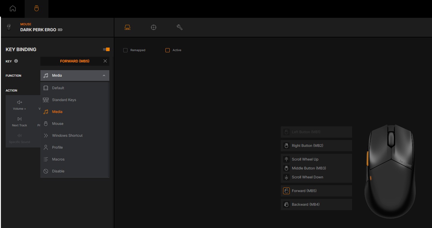Choose the Next Track action icon

[x=20, y=119]
